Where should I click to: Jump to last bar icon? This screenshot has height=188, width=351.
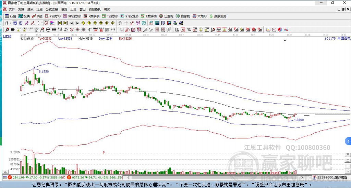pyautogui.click(x=65, y=23)
